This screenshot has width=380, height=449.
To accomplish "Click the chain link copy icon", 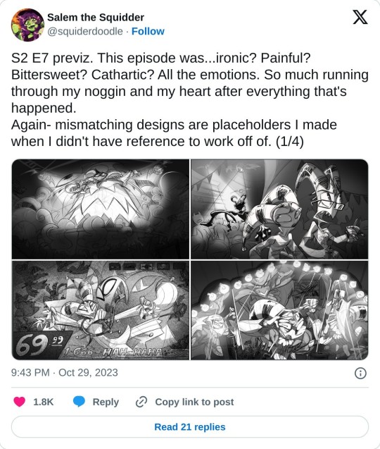I will [141, 402].
